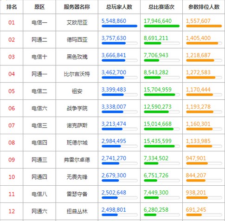Click match count 15,704,959
225x221 pixels.
pyautogui.click(x=158, y=90)
